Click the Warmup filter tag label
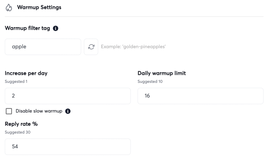Image resolution: width=269 pixels, height=165 pixels. click(27, 28)
